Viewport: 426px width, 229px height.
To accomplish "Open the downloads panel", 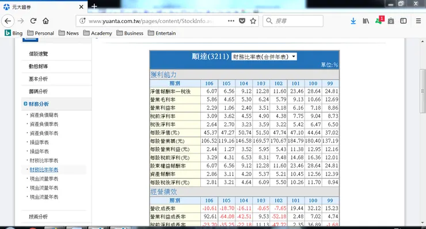I will 353,21.
